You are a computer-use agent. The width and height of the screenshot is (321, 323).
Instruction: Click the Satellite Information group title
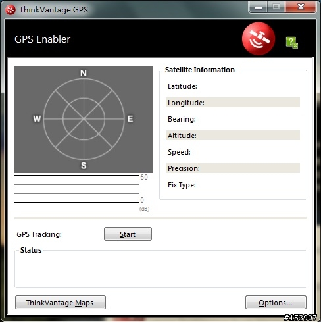200,70
